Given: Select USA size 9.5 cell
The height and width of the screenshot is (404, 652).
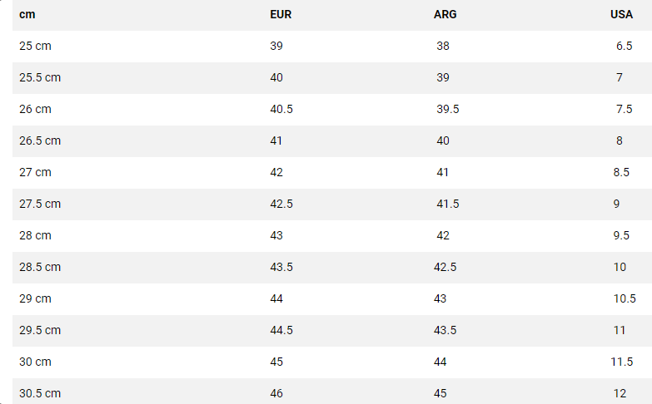Looking at the screenshot, I should 621,235.
